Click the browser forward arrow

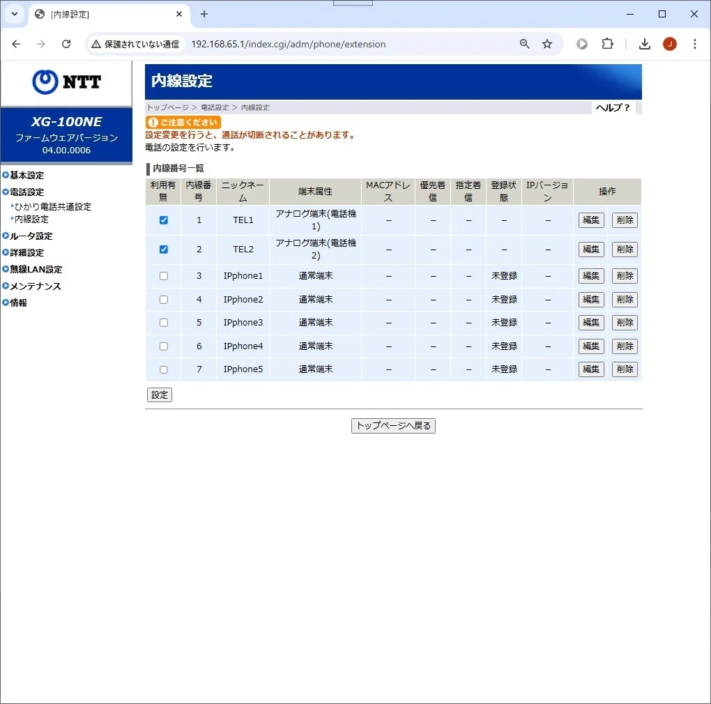(x=41, y=44)
